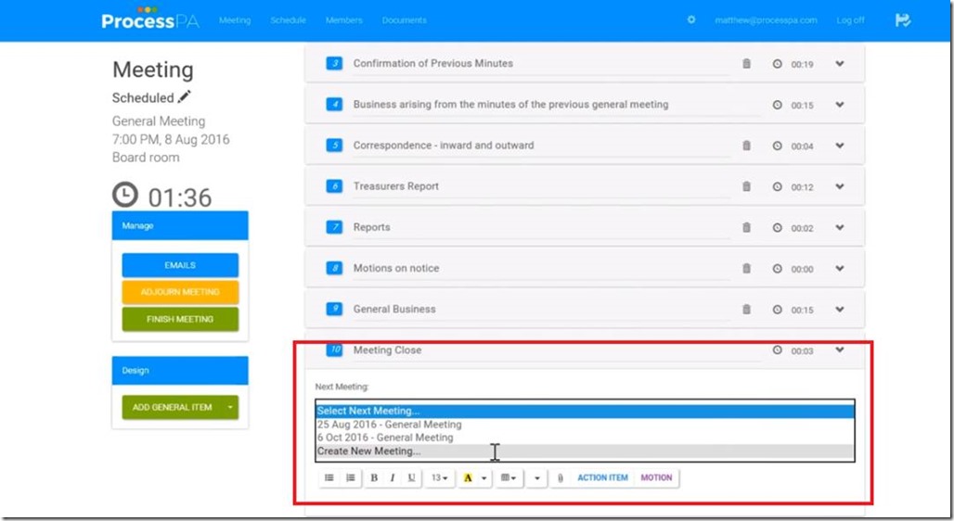Image resolution: width=954 pixels, height=521 pixels.
Task: Toggle underline formatting
Action: 411,478
